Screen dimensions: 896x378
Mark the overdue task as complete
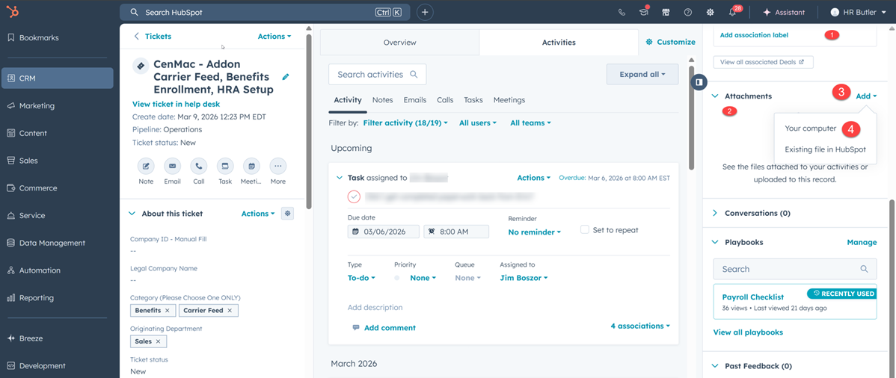tap(354, 196)
